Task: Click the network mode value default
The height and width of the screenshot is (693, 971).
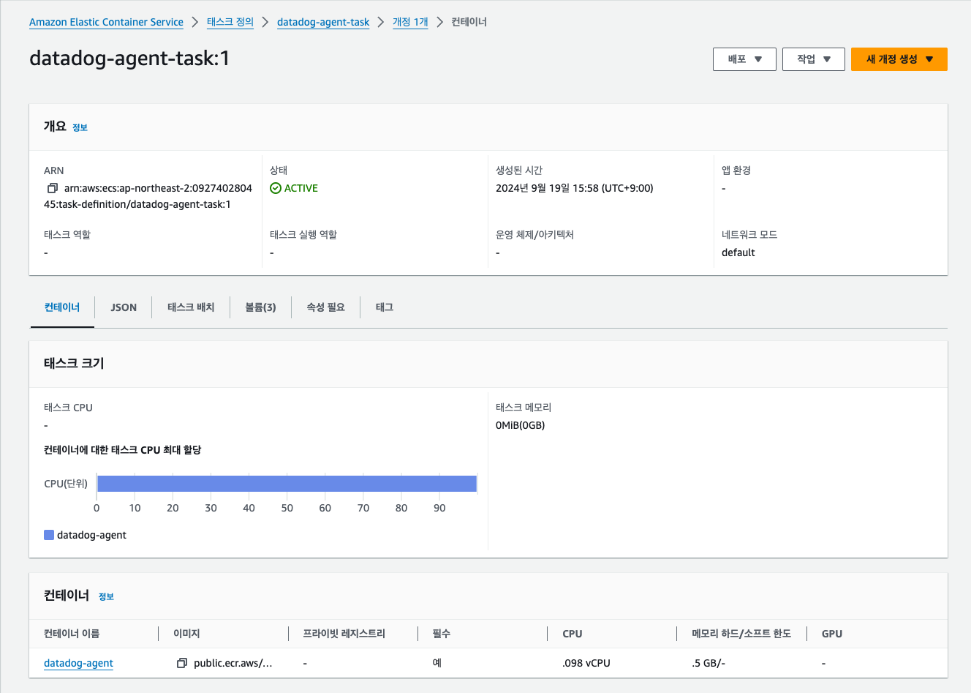Action: [x=738, y=252]
